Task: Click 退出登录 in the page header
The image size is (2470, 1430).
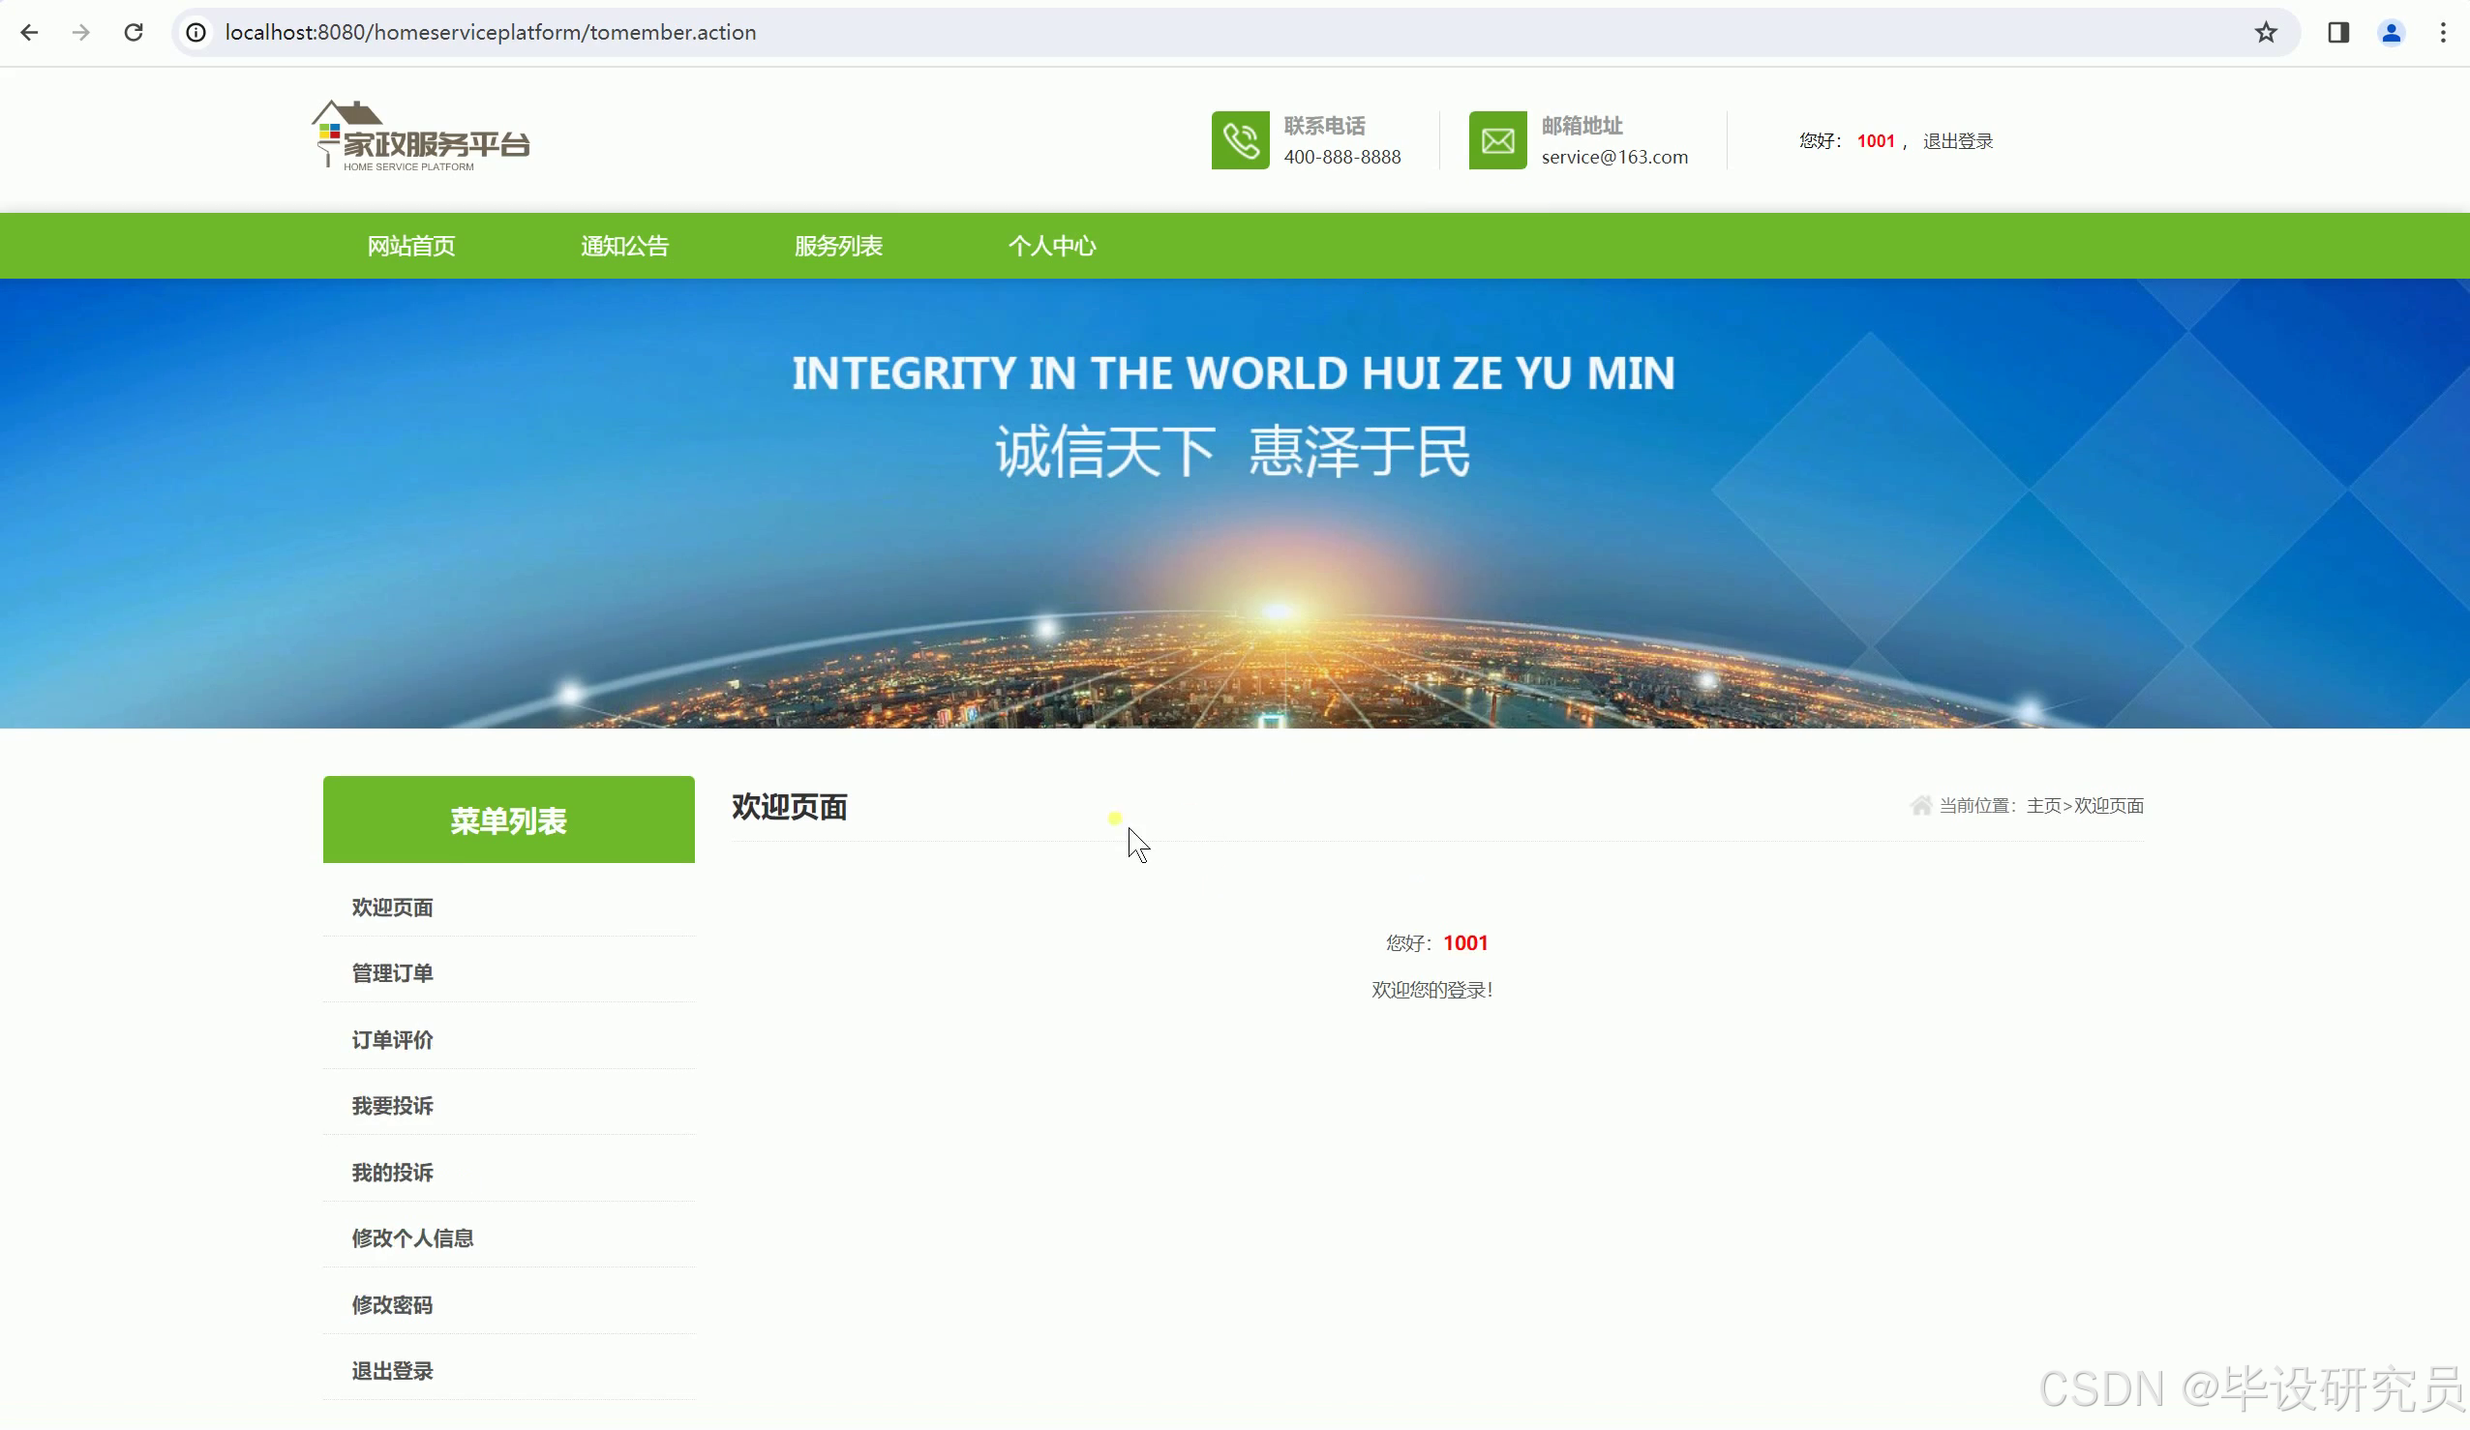Action: click(1958, 141)
